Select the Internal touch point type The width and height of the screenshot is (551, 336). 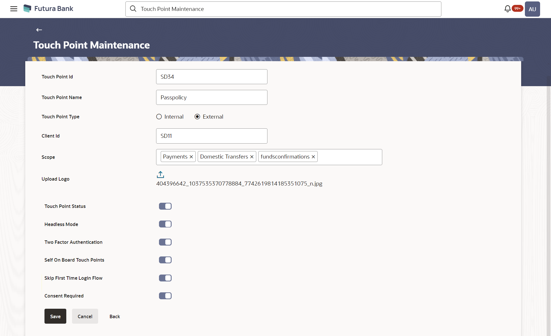(x=159, y=117)
